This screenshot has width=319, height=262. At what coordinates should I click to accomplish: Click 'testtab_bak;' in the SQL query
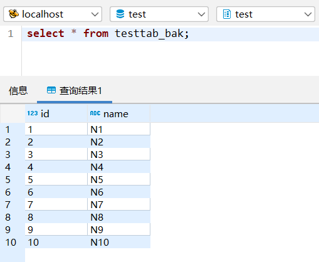pos(152,34)
